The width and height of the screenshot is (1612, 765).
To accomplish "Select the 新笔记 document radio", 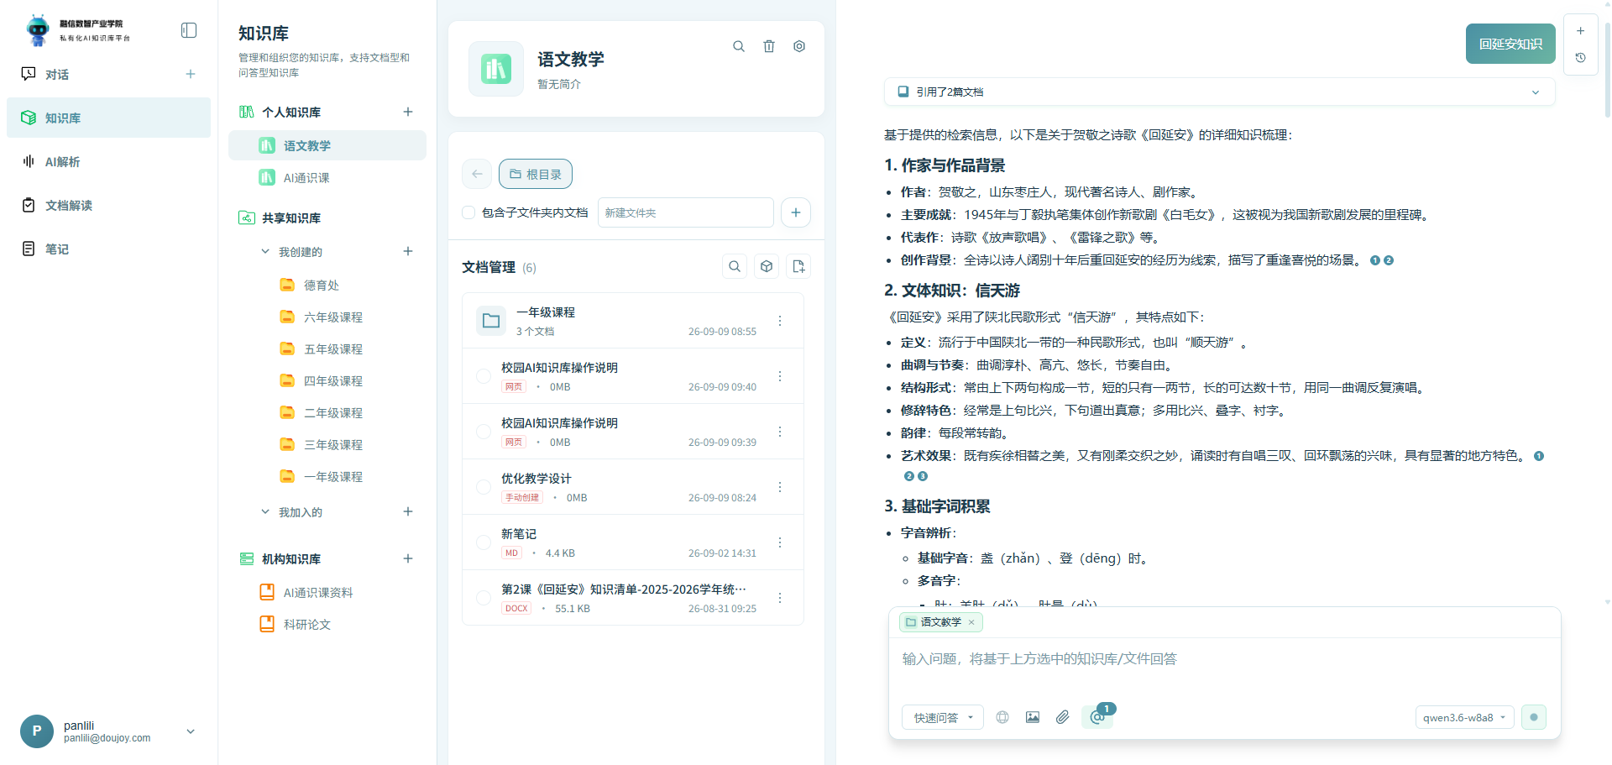I will 484,542.
